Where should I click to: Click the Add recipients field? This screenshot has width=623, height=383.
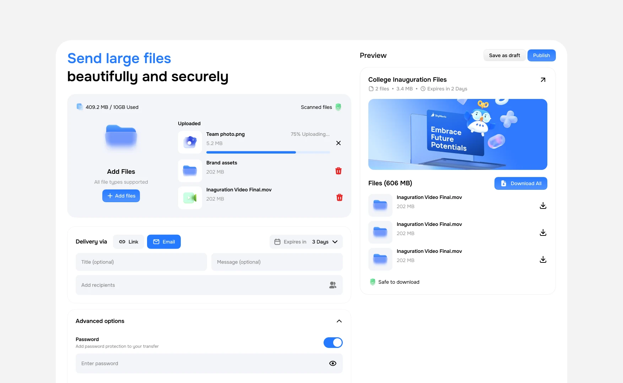coord(209,285)
